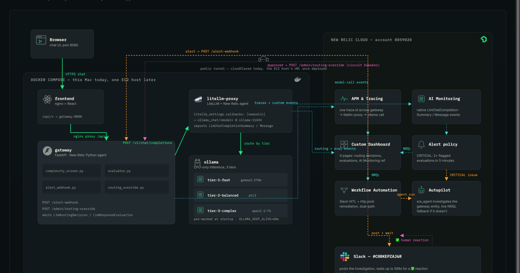Click the 'AI Monitoring' node title
520x273 pixels.
click(444, 99)
